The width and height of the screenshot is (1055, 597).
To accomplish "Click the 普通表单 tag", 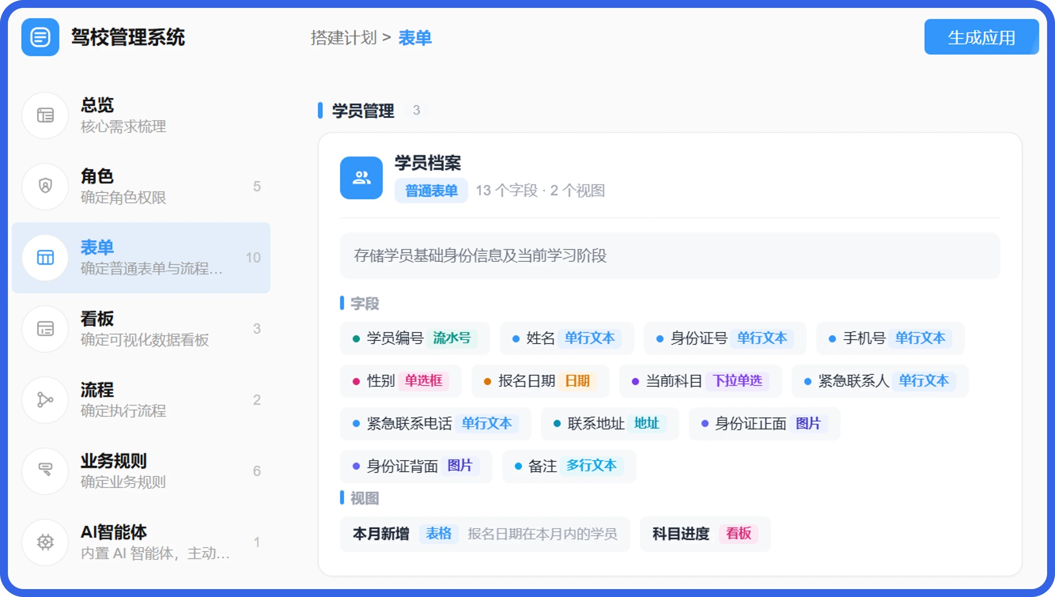I will (x=431, y=191).
